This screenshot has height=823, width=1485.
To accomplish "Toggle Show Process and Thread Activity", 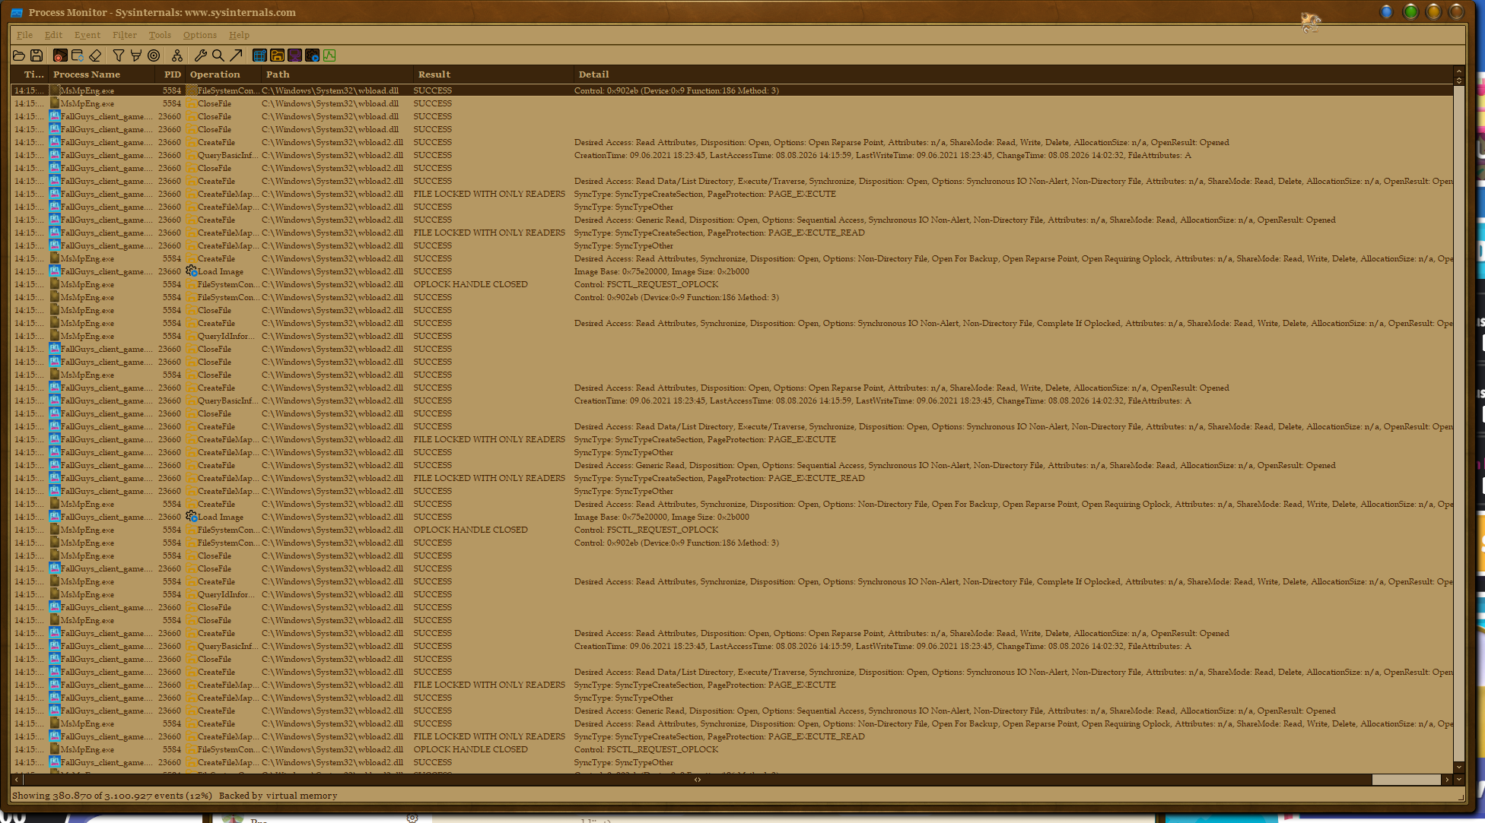I will point(312,55).
